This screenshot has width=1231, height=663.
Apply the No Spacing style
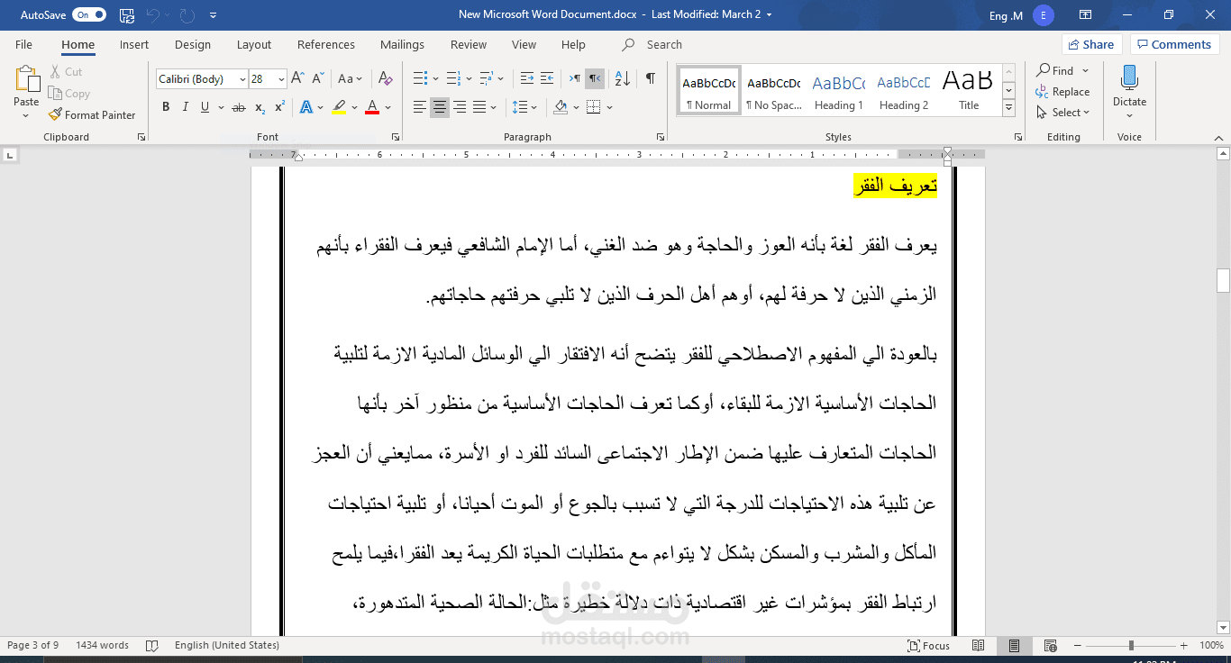[x=774, y=90]
